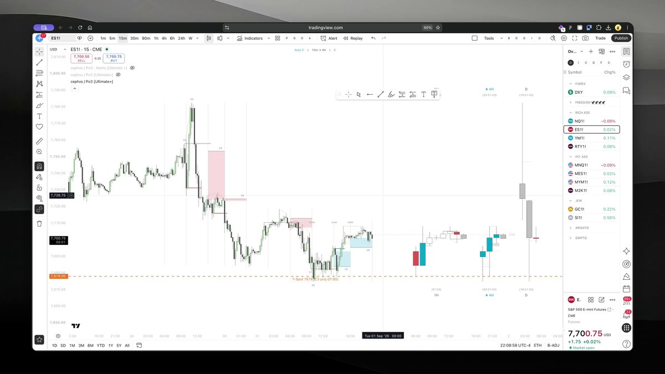
Task: Open the favorites heart icon tool
Action: 39,127
